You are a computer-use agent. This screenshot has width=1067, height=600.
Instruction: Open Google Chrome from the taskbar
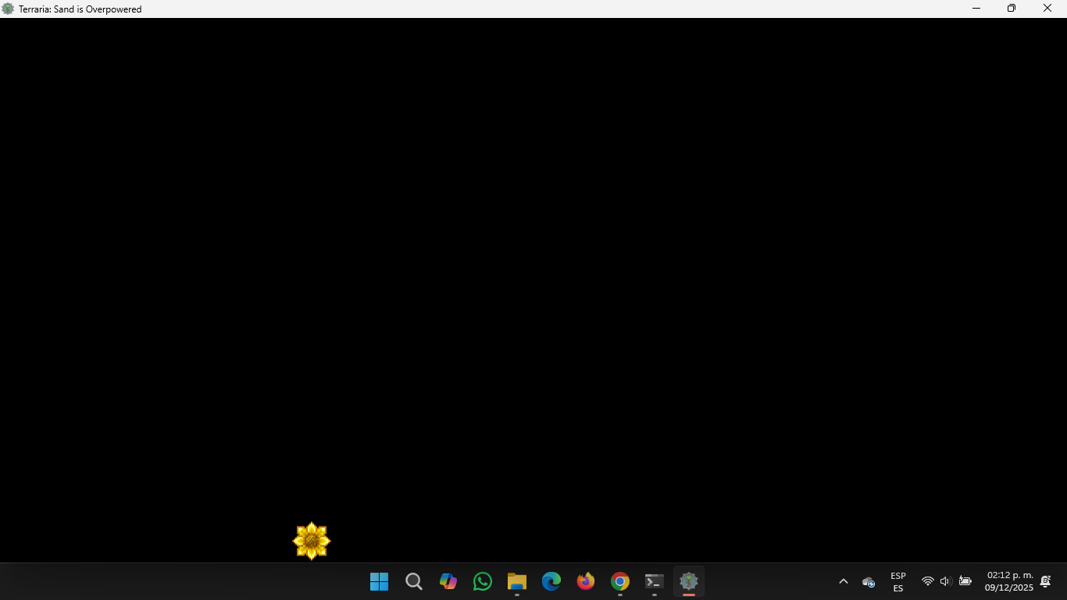619,581
